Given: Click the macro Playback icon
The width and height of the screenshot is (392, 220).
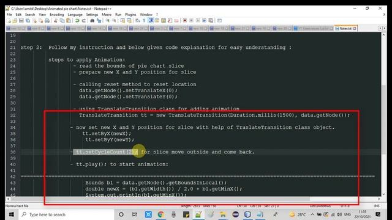Looking at the screenshot, I should 198,20.
